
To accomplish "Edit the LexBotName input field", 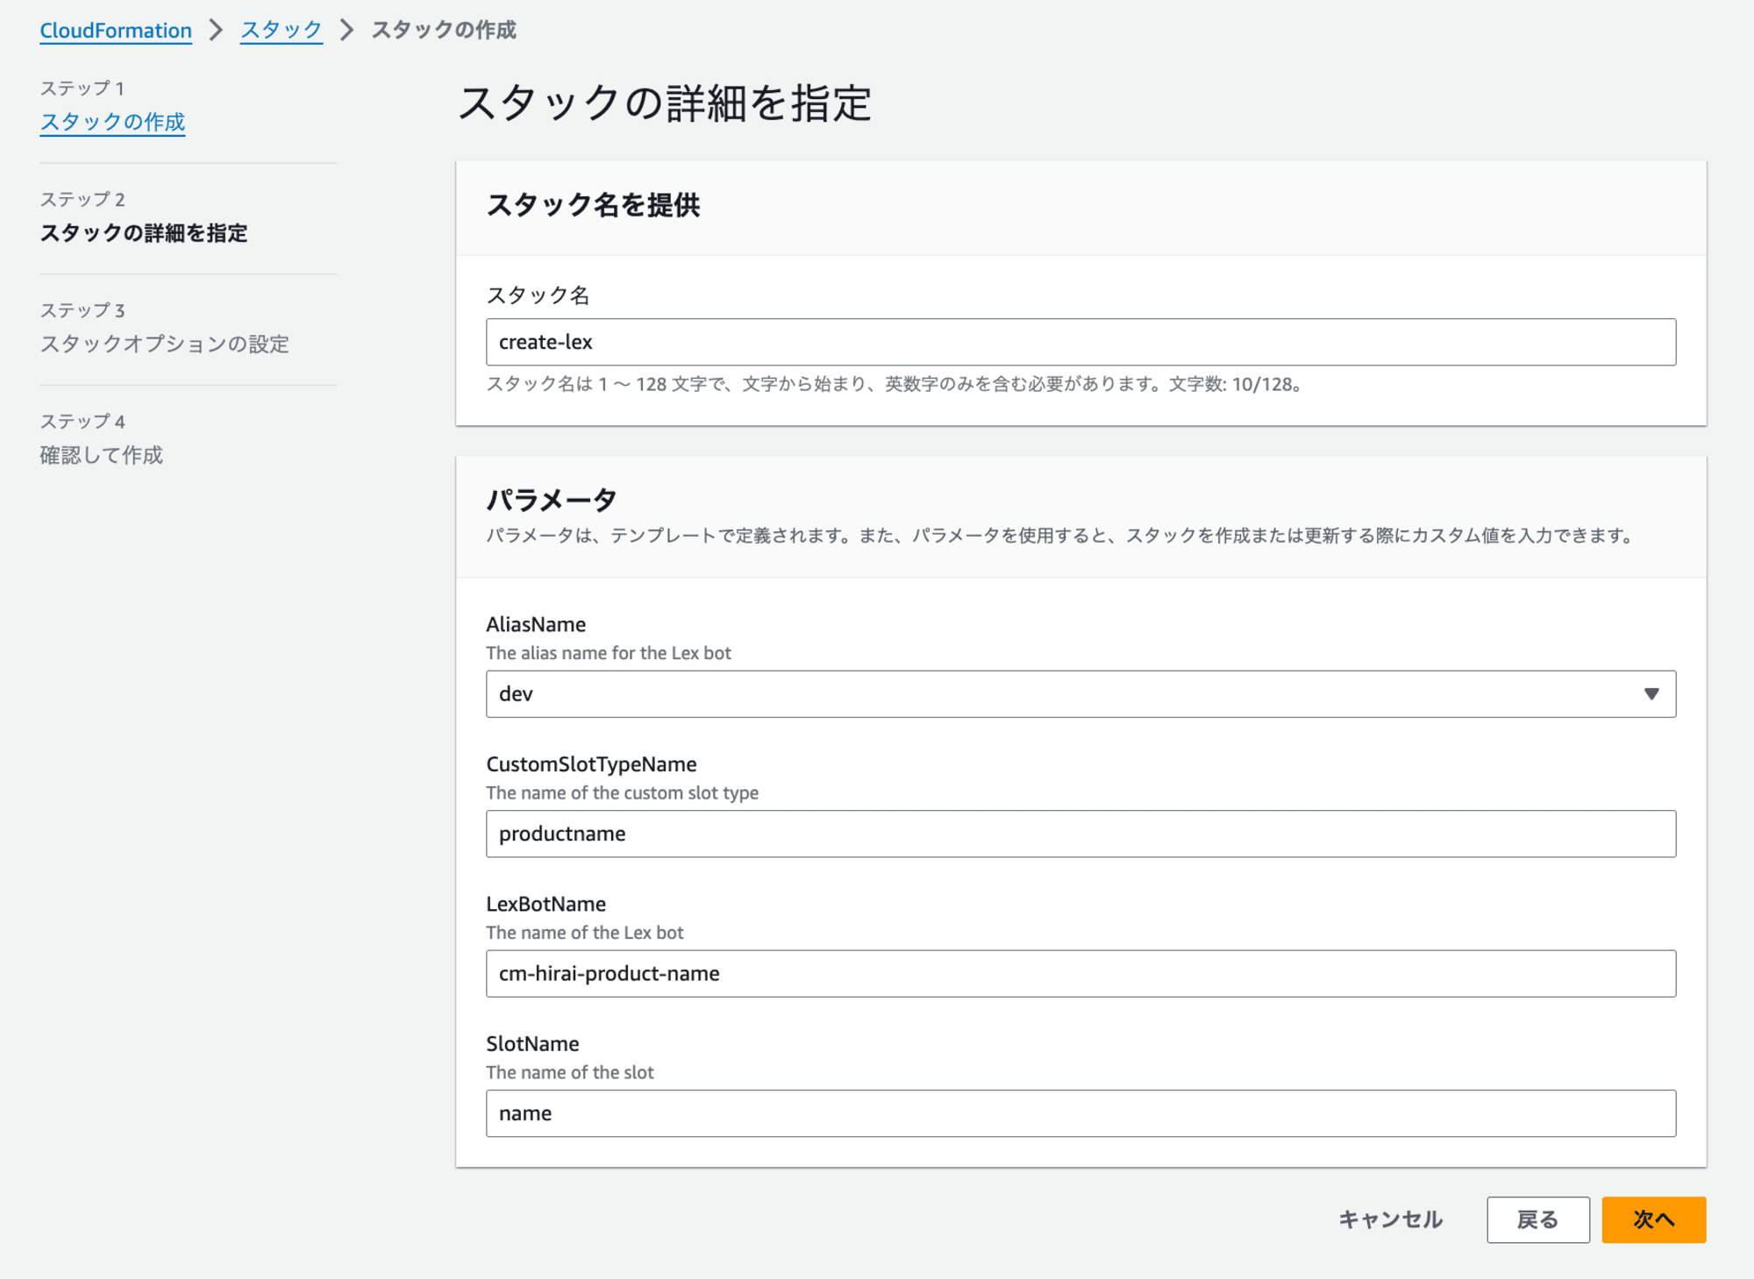I will [1082, 973].
